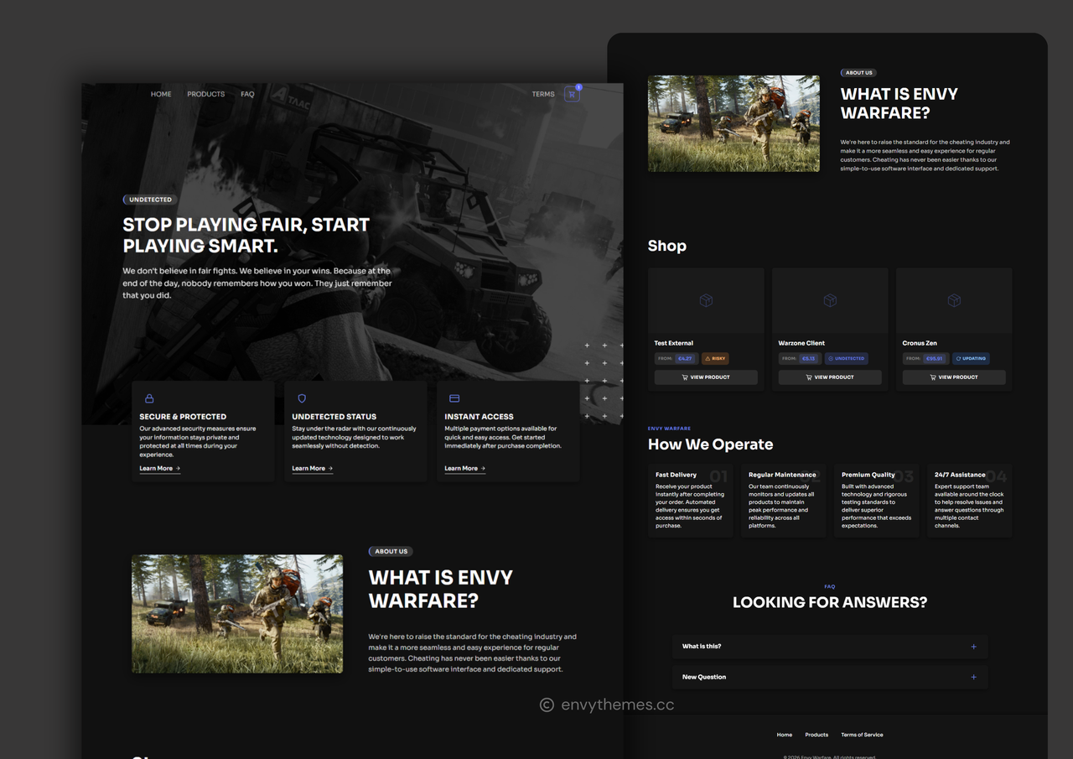Click the ABOUT US badge in left page
Screen dimensions: 1073x759
[391, 552]
